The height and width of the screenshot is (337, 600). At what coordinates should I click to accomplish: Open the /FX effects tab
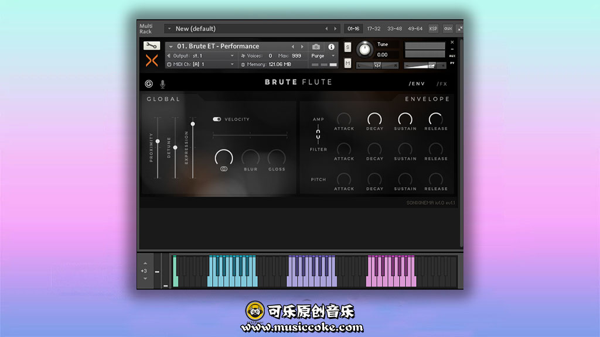point(442,84)
